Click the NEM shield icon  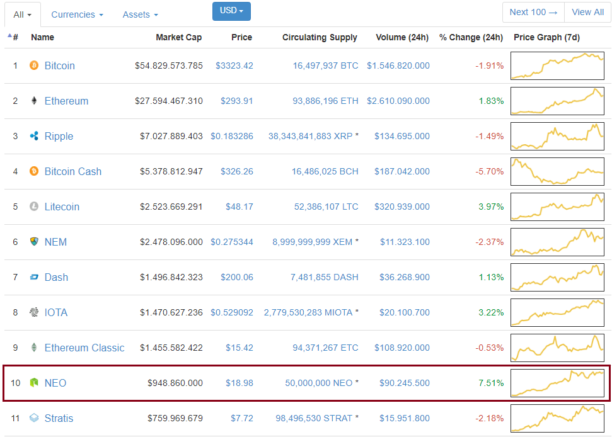[x=34, y=242]
